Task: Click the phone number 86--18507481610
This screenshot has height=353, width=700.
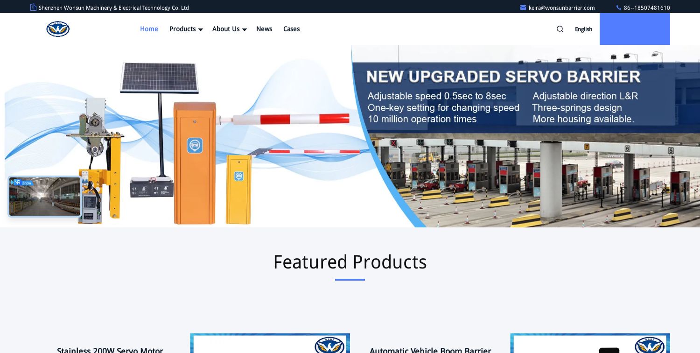Action: (647, 7)
